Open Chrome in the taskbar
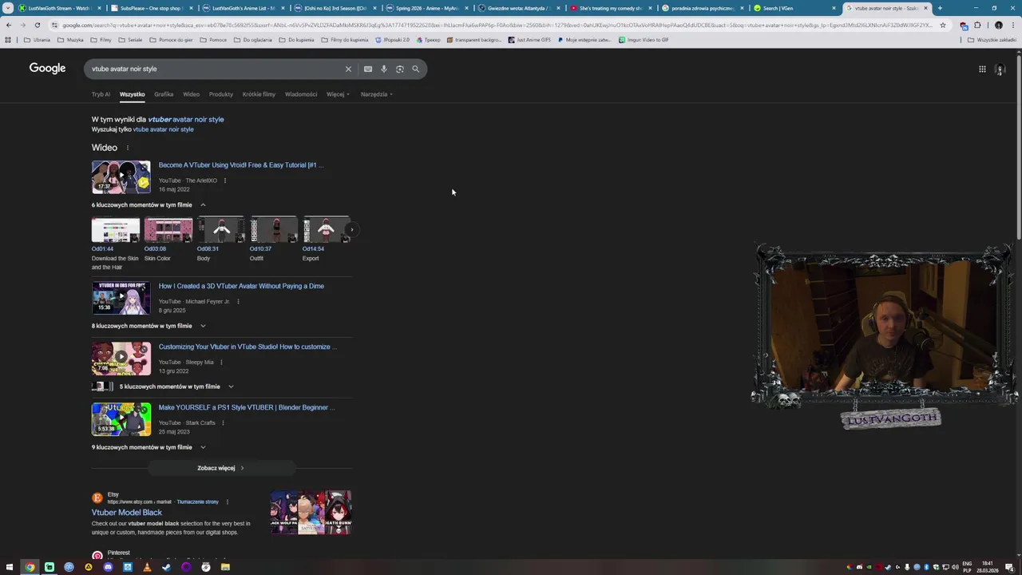The image size is (1022, 575). coord(30,567)
